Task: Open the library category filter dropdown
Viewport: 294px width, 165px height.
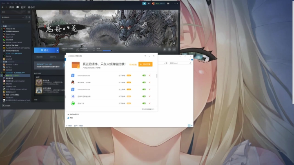Action: tap(13, 17)
